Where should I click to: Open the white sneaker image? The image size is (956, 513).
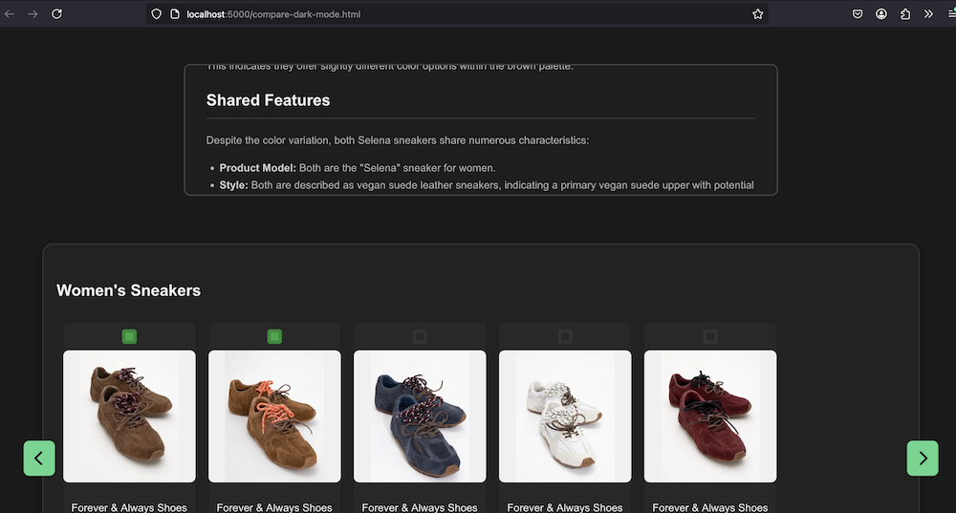565,417
